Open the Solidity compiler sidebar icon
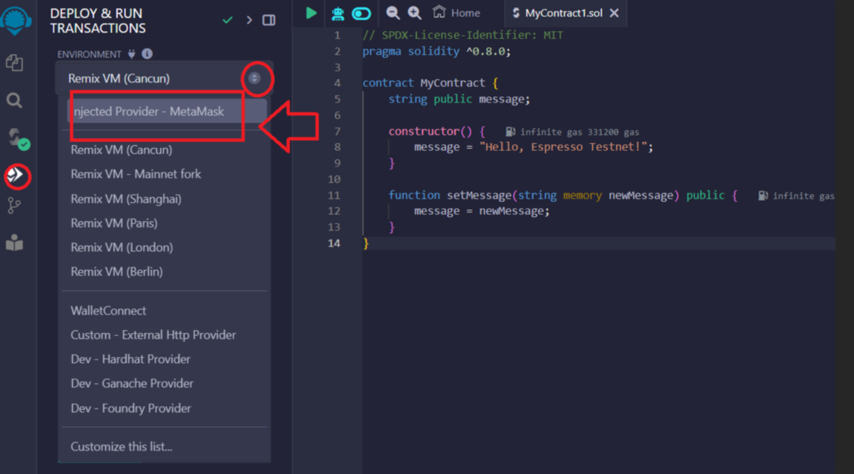Screen dimensions: 854x474 coord(17,139)
